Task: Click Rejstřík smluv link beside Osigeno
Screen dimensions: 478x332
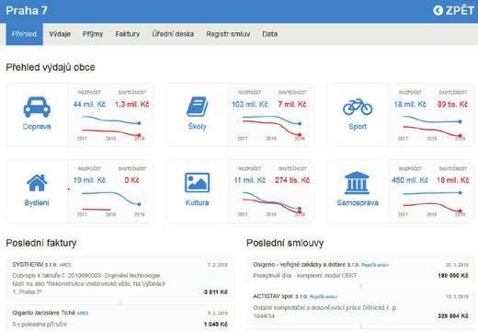Action: pyautogui.click(x=375, y=265)
